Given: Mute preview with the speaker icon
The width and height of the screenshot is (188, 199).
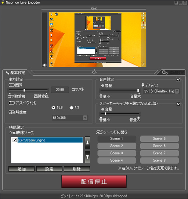Looking at the screenshot, I should tap(44, 65).
